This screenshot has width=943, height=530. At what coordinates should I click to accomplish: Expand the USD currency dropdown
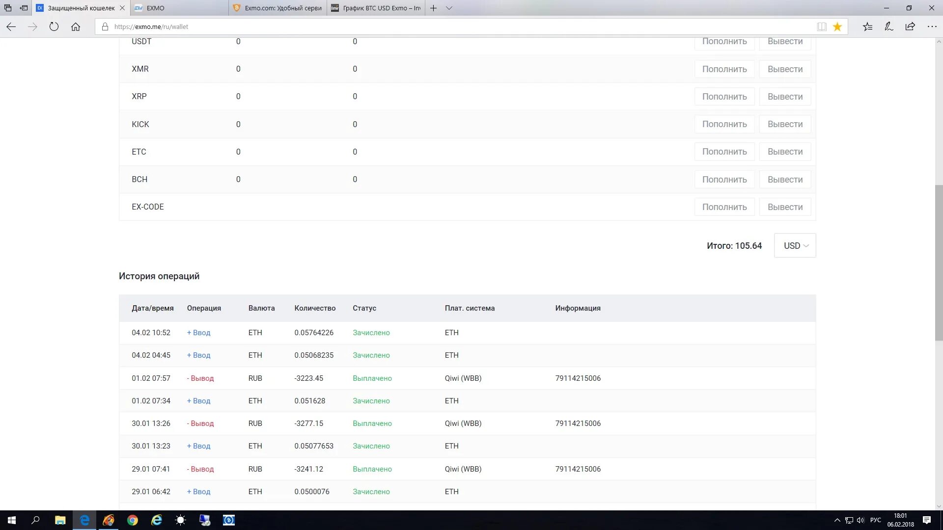coord(795,245)
